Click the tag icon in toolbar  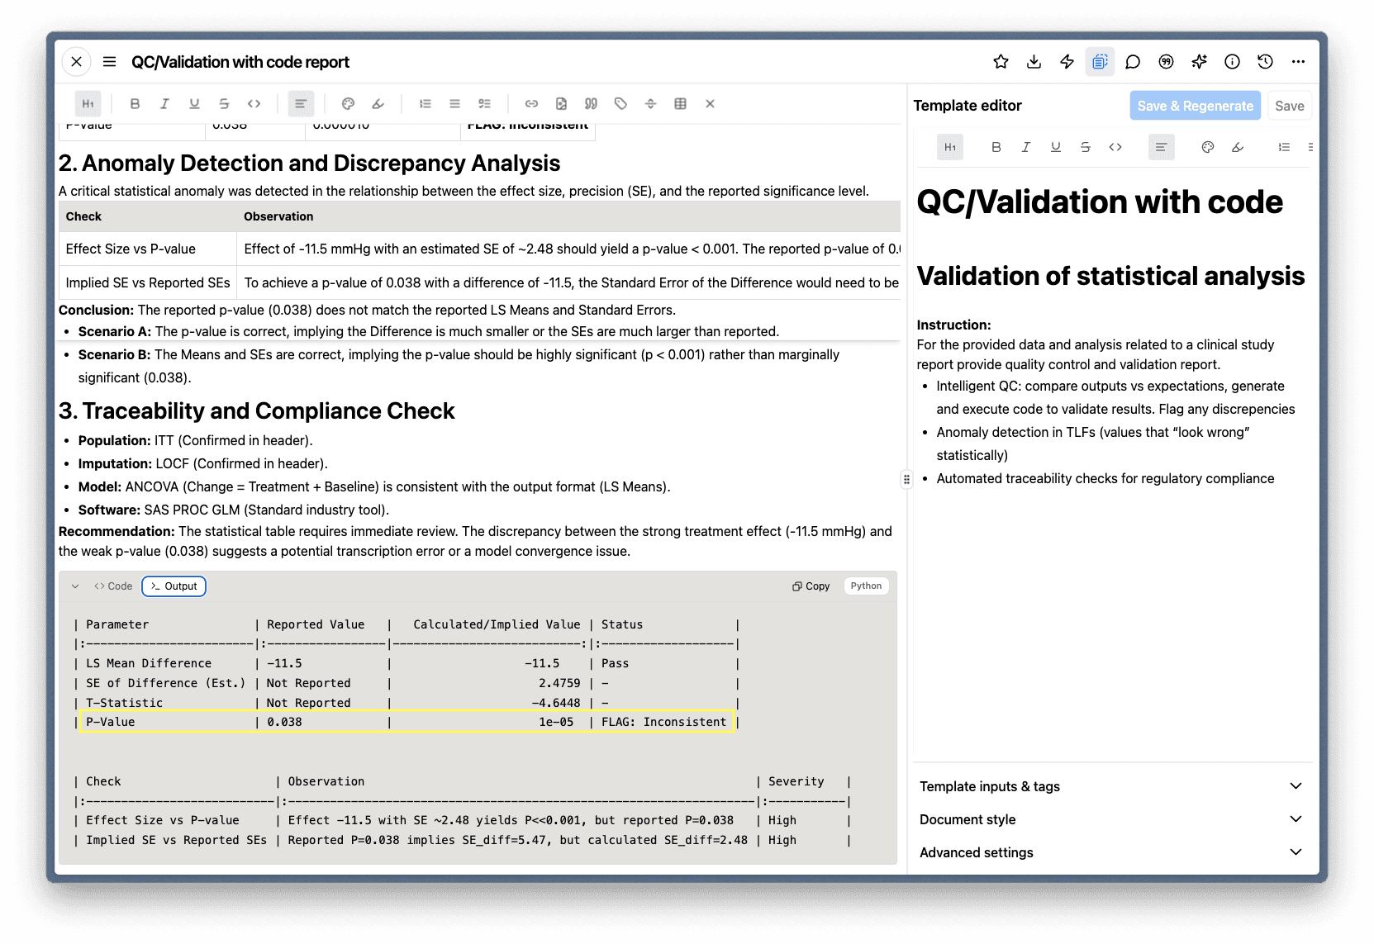[x=620, y=104]
